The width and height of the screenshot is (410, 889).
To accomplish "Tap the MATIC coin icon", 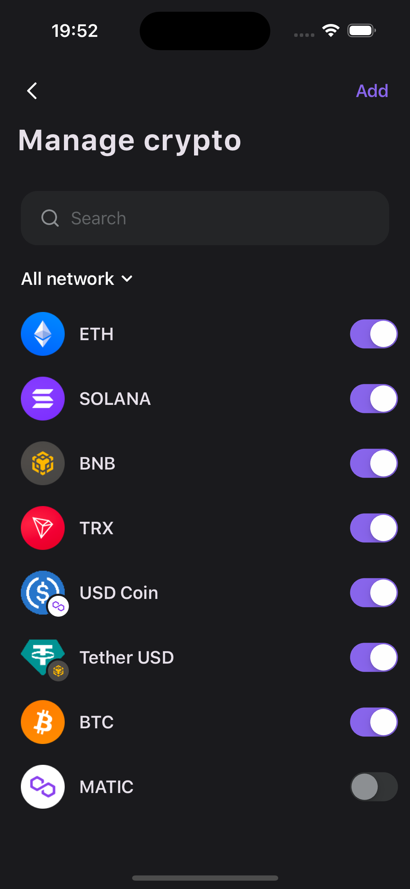I will click(x=43, y=787).
